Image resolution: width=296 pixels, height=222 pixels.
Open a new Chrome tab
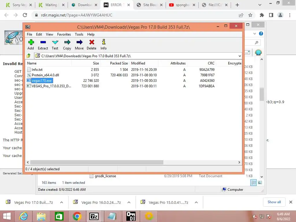click(237, 5)
